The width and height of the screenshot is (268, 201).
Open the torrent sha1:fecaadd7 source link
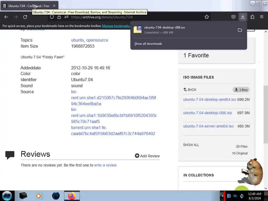(113, 131)
